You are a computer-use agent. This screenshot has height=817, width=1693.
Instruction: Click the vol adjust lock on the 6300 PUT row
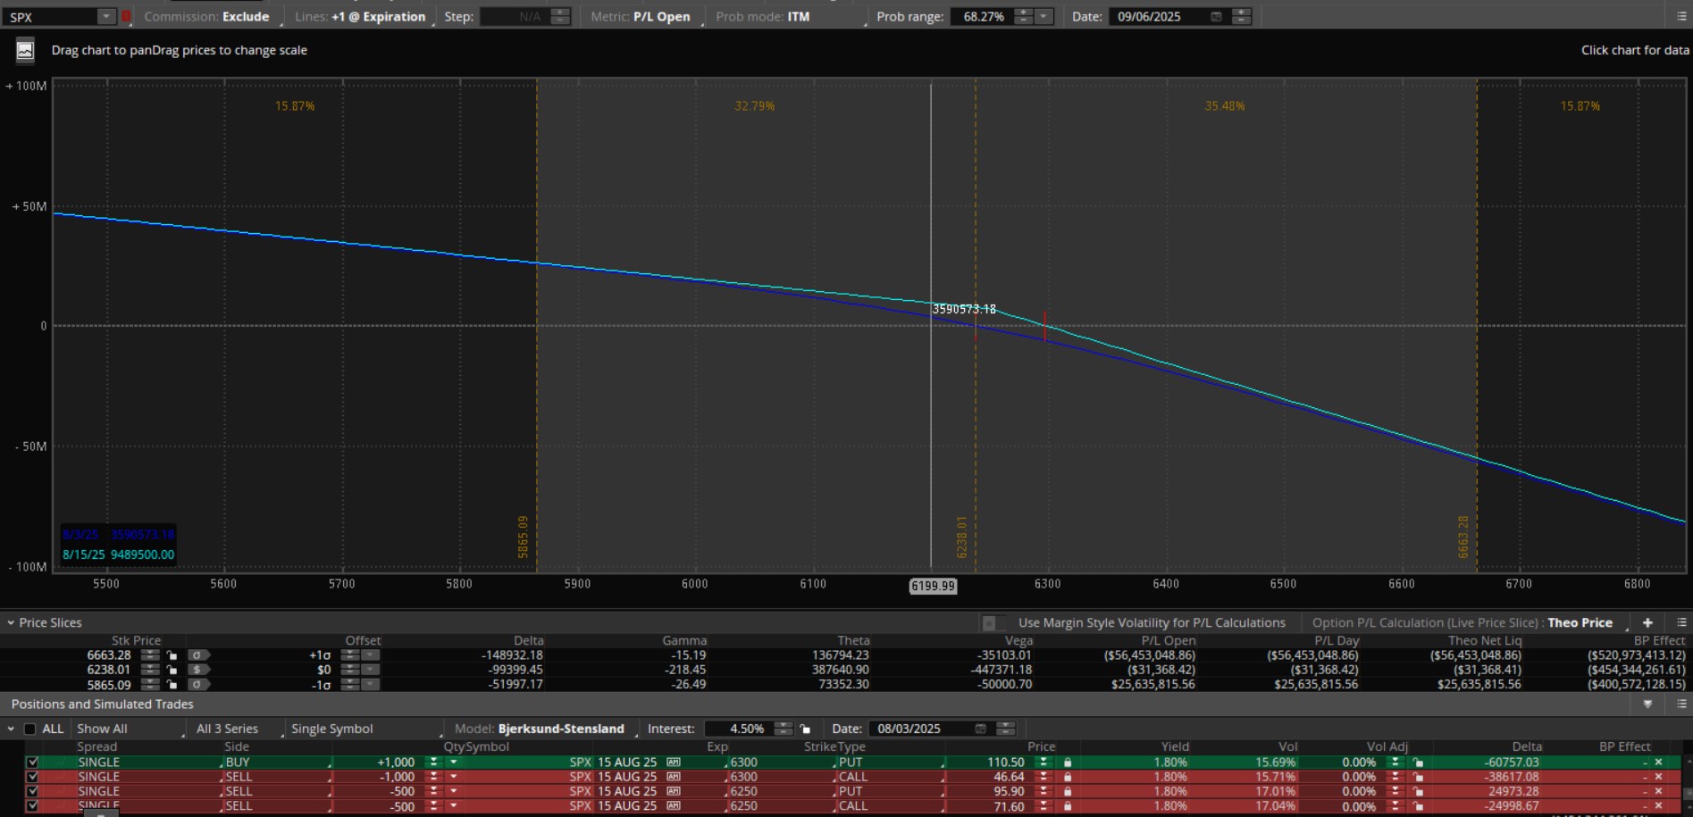coord(1418,763)
